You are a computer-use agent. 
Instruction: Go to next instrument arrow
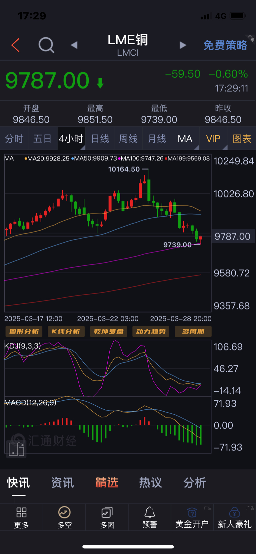[183, 45]
